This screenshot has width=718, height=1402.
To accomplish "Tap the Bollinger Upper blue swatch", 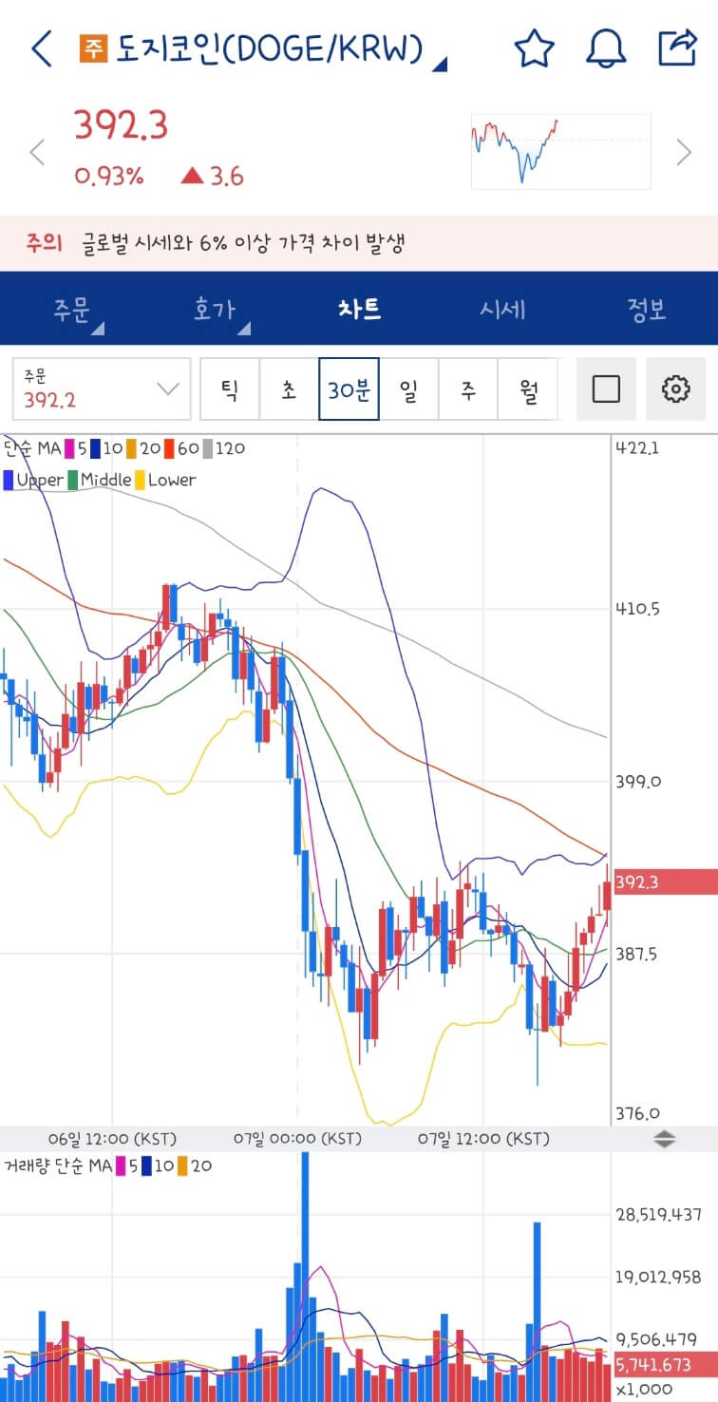I will (x=9, y=480).
